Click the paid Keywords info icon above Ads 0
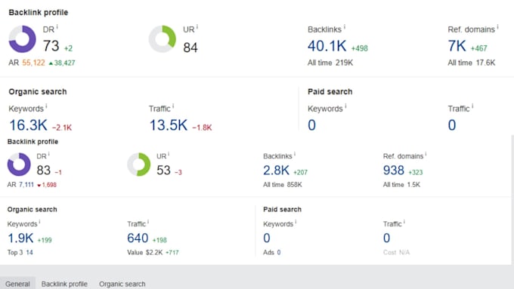Image resolution: width=514 pixels, height=289 pixels. pos(296,222)
